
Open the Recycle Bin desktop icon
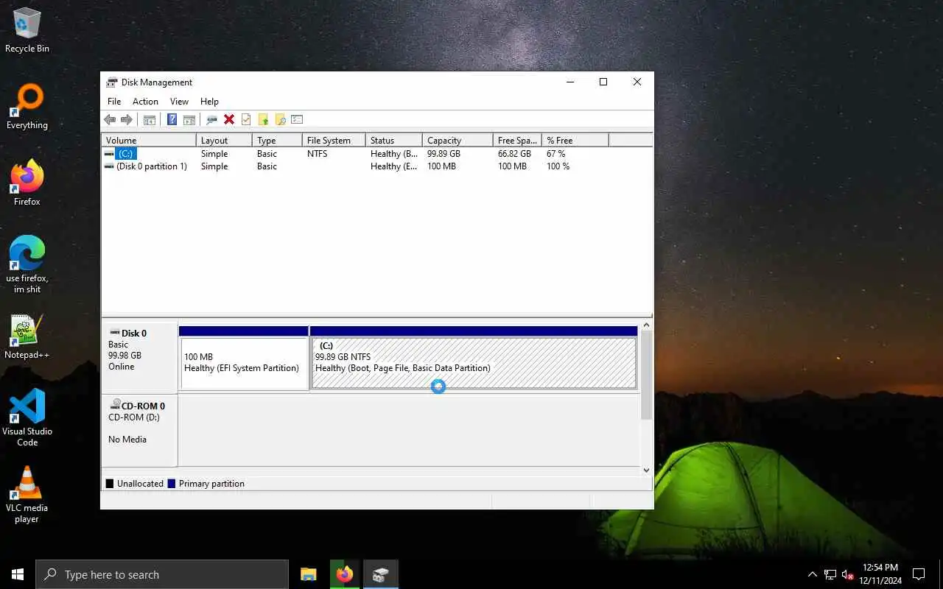27,31
